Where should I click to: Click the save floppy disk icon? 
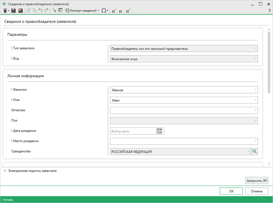point(13,11)
